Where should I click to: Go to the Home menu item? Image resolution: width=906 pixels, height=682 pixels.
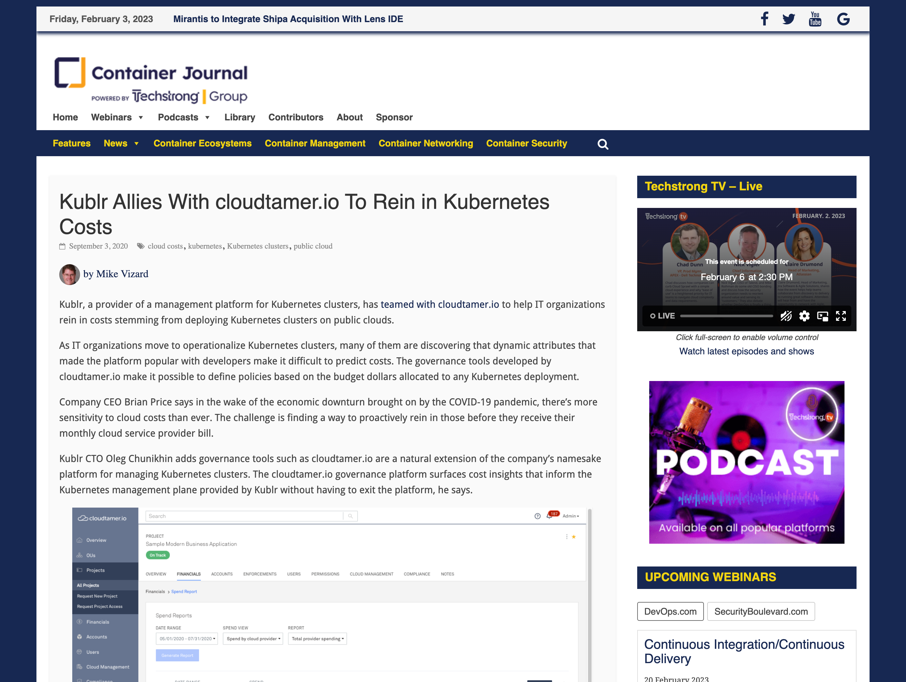[x=65, y=117]
